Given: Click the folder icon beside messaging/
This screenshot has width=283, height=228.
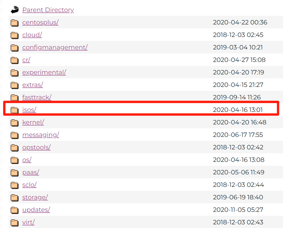Looking at the screenshot, I should [x=15, y=135].
